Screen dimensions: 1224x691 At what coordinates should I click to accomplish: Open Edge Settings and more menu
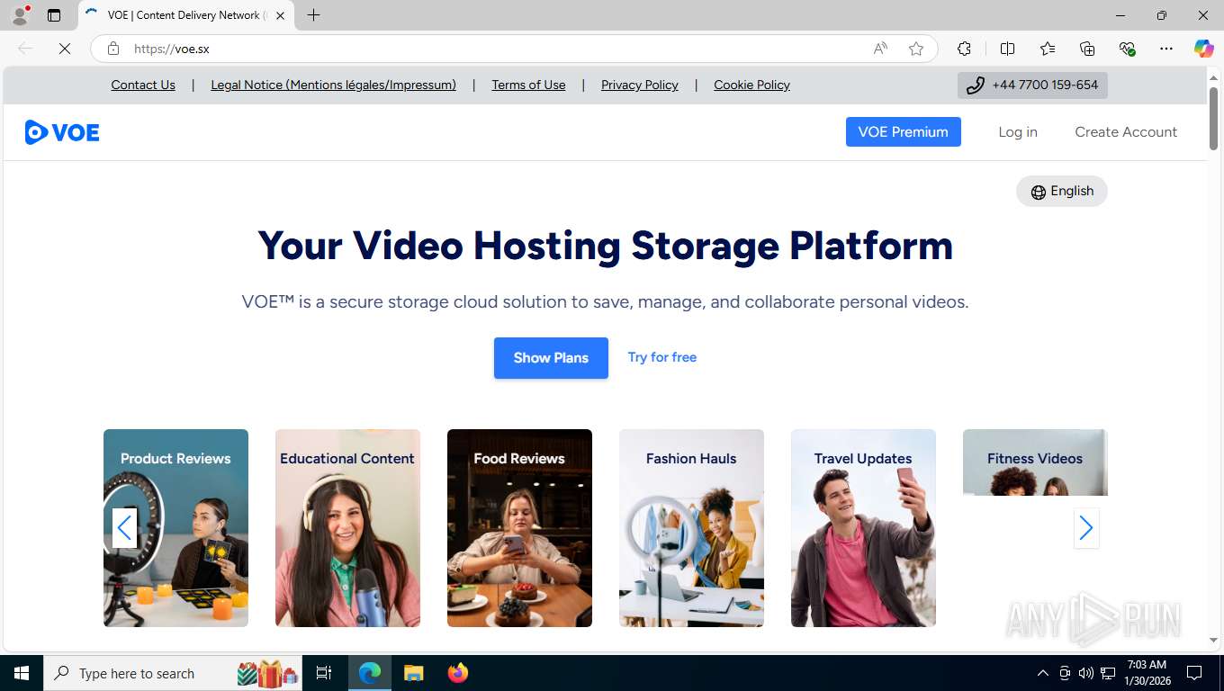(x=1166, y=49)
